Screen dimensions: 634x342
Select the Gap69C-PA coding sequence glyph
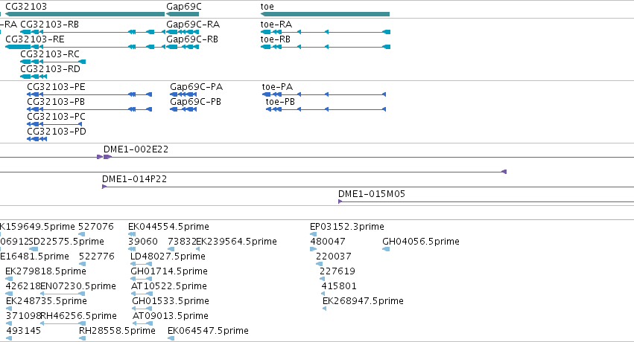click(x=183, y=94)
